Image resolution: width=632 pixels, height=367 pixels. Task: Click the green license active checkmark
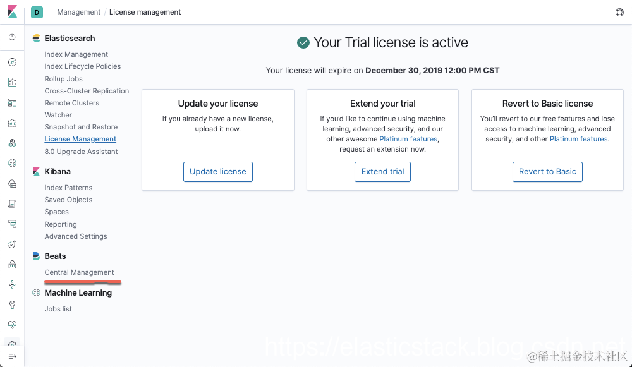[303, 42]
